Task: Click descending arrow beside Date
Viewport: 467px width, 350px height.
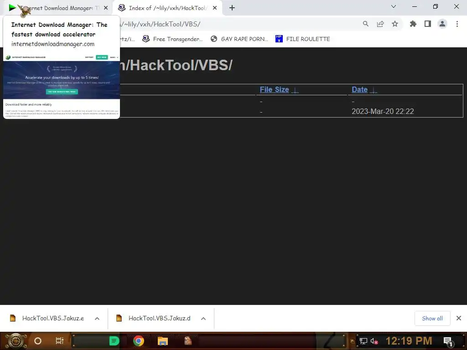Action: pos(374,90)
